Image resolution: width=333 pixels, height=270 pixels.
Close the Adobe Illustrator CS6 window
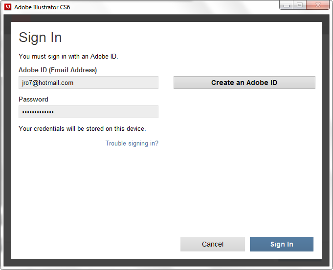click(x=317, y=5)
